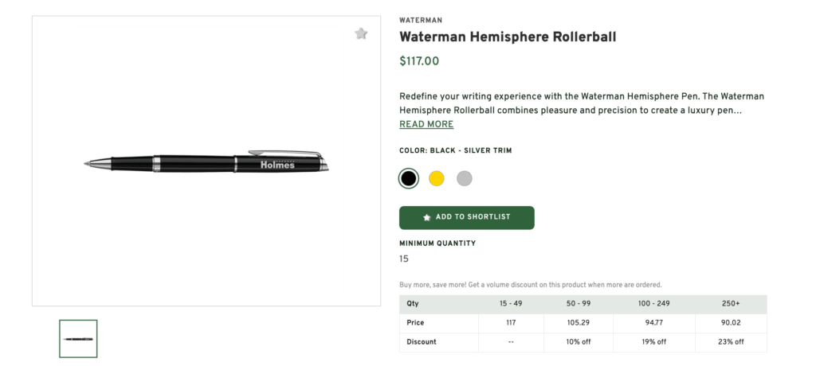Click the Waterman Hemisphere Rollerball title
Image resolution: width=816 pixels, height=366 pixels.
click(x=508, y=37)
